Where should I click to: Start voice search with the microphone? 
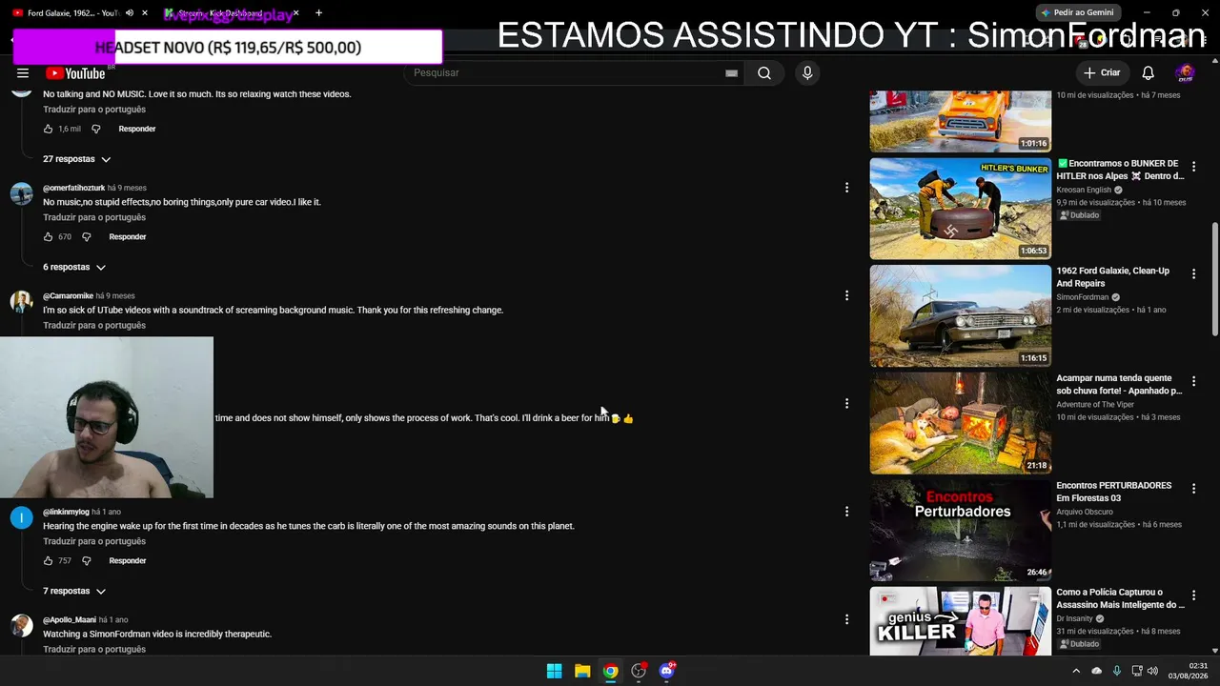click(x=807, y=73)
